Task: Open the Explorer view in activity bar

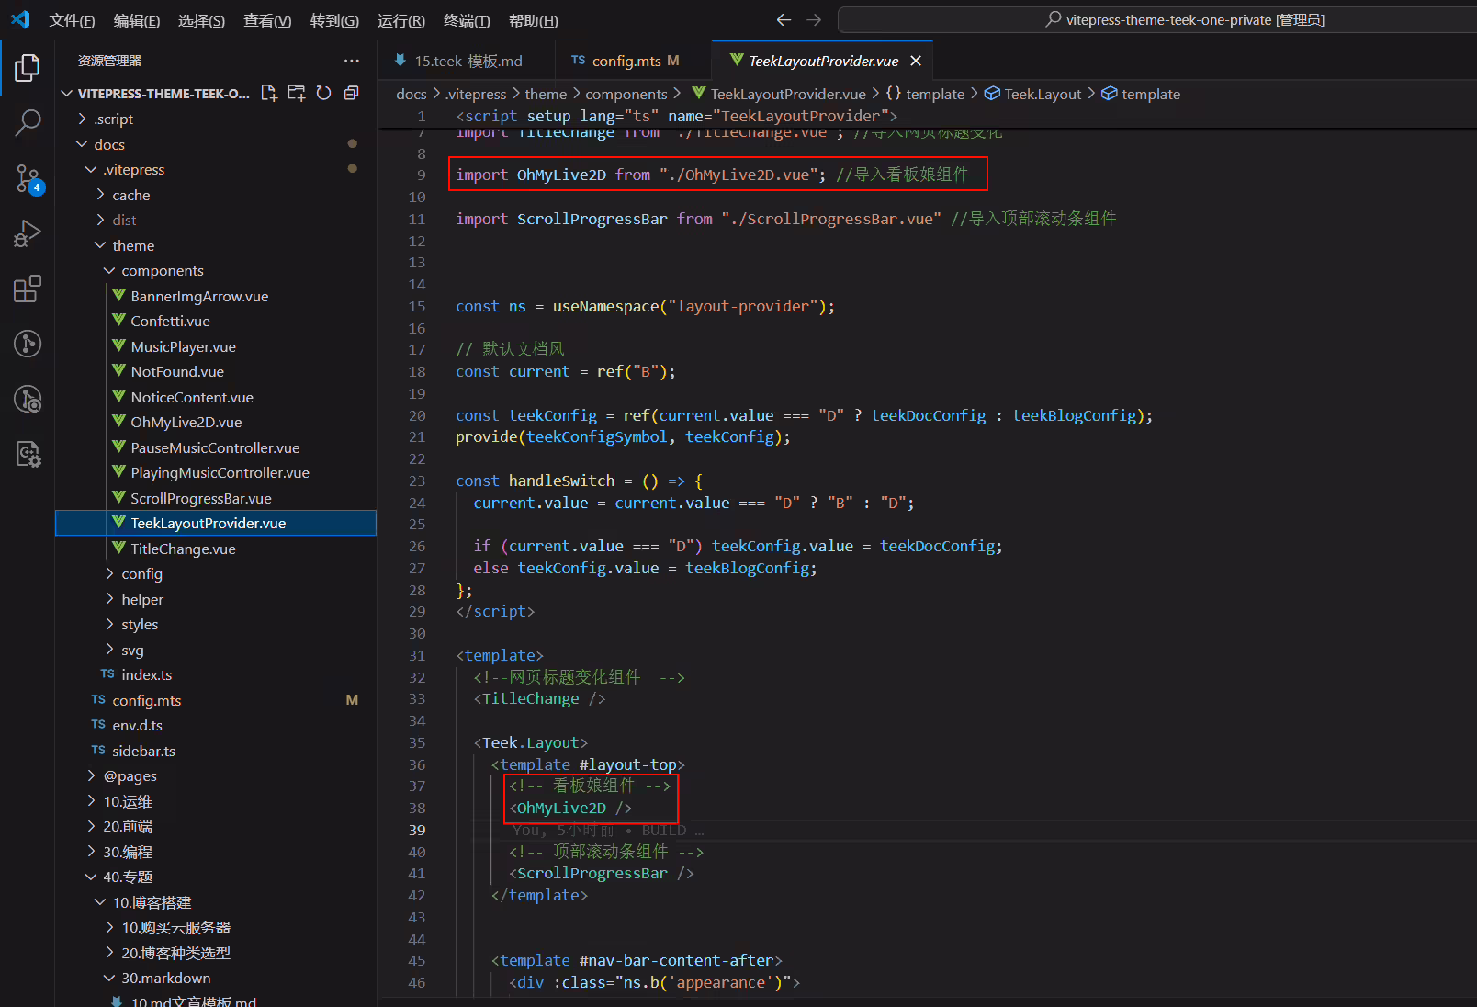Action: tap(28, 67)
